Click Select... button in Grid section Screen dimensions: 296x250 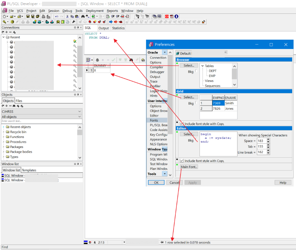189,97
